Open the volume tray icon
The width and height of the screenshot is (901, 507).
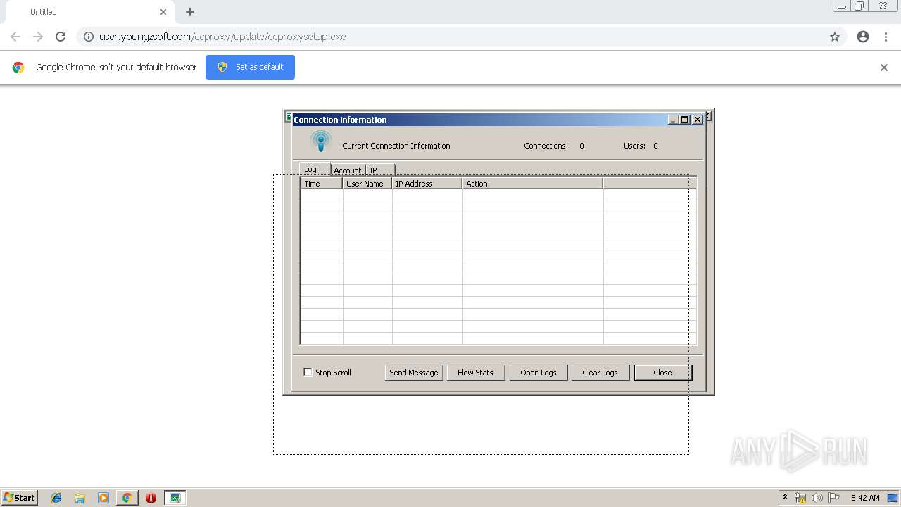(817, 498)
